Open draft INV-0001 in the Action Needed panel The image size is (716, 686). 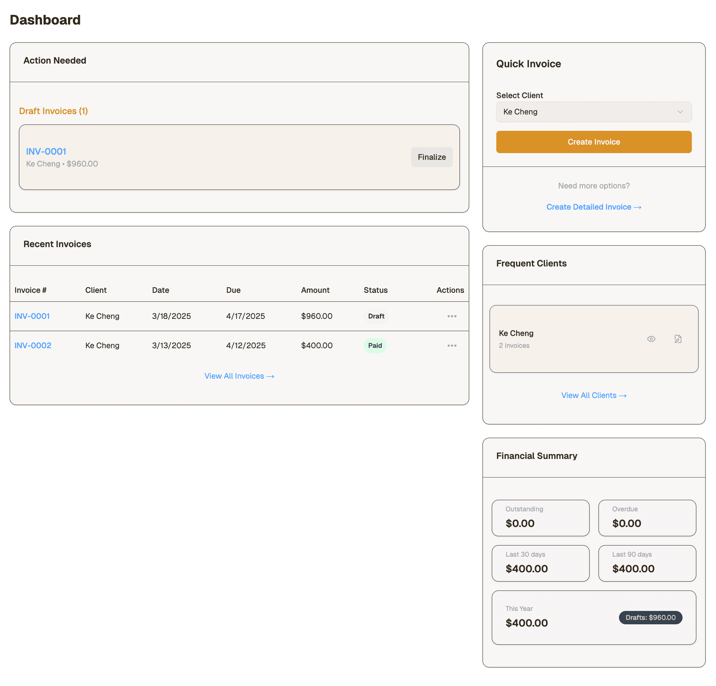tap(45, 151)
